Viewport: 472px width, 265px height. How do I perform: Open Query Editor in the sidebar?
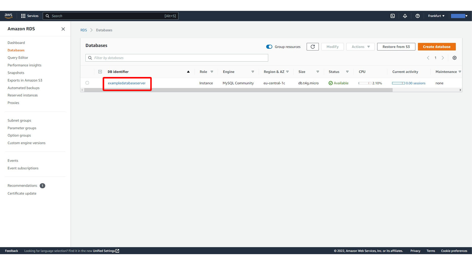[x=18, y=58]
